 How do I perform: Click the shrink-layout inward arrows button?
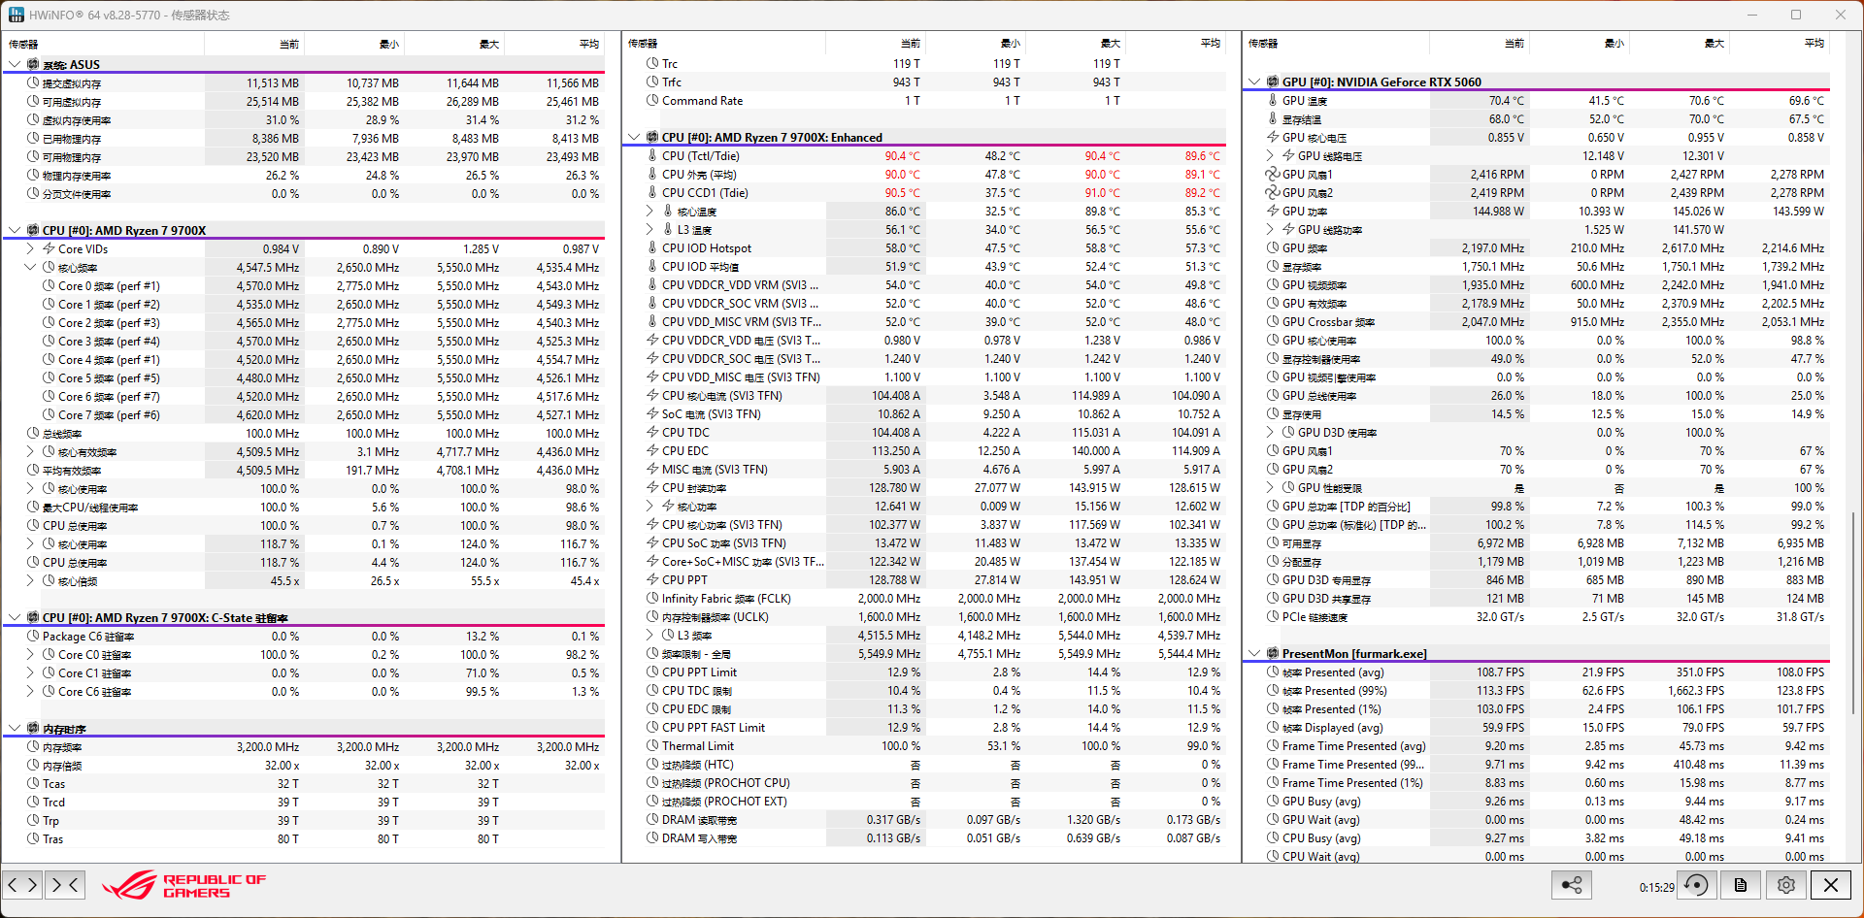(64, 884)
